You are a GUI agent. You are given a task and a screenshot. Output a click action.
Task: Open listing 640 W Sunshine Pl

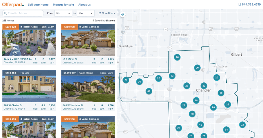73,105
